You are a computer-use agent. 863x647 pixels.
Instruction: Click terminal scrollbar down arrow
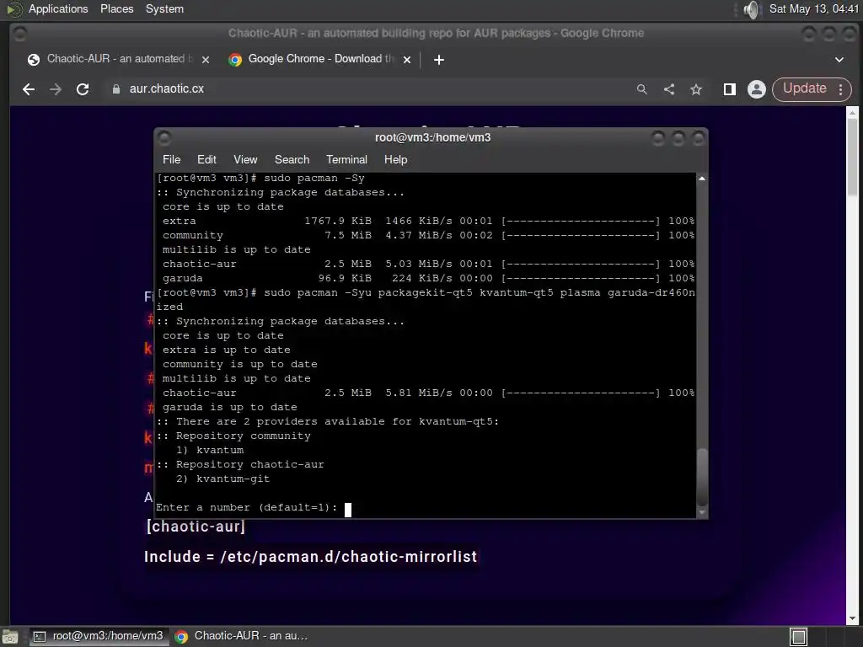702,512
